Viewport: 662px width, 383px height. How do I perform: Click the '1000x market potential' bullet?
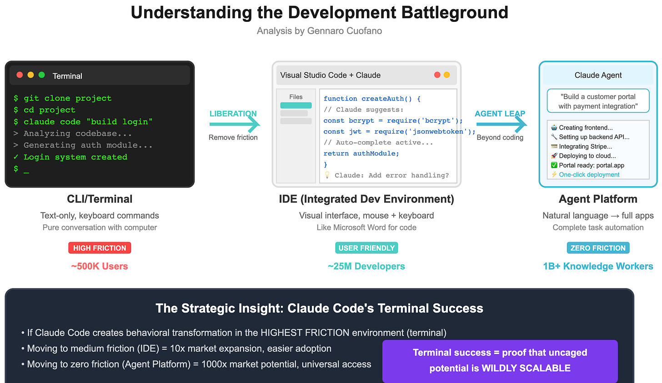pyautogui.click(x=196, y=364)
